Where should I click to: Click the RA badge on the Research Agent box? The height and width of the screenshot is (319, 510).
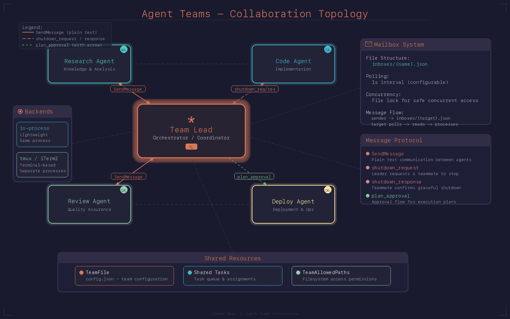tap(124, 49)
